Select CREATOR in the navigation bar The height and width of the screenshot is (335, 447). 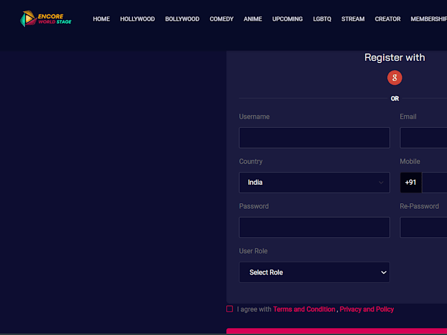[x=387, y=19]
